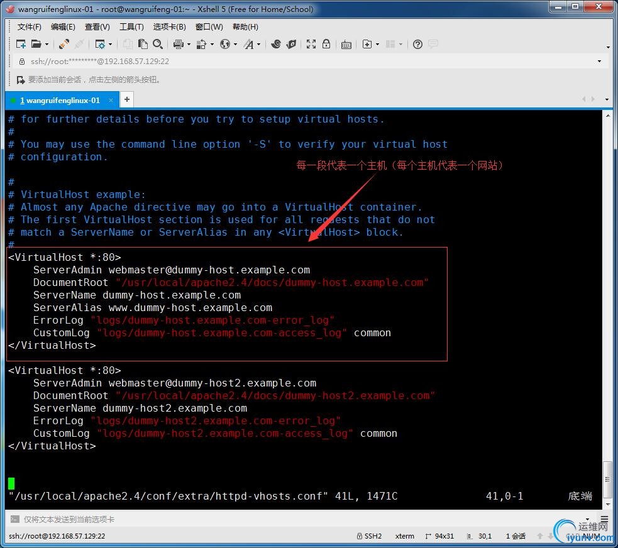618x548 pixels.
Task: Expand the Properties dropdown arrow
Action: click(111, 44)
